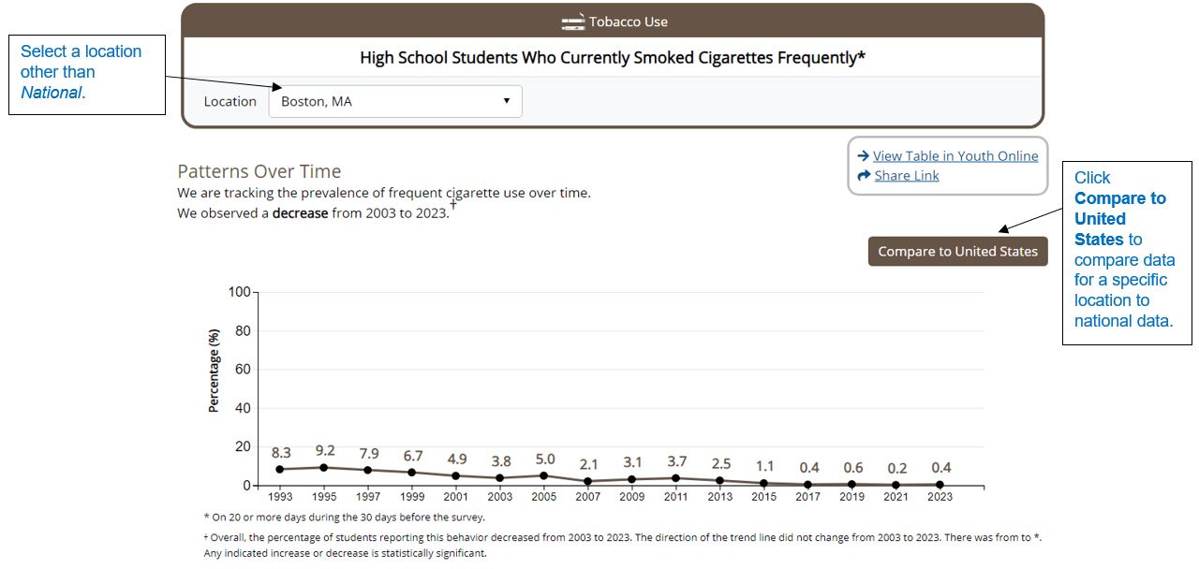Screen dimensions: 1199x569
Task: Click the cigarette icon beside Tobacco Use
Action: point(572,22)
